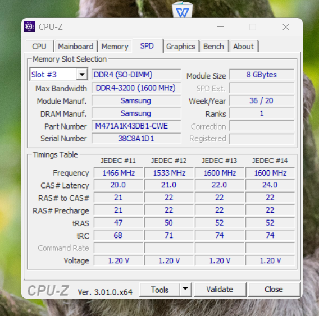The image size is (319, 316).
Task: Click the CAS# Latency 21.0 cell
Action: [x=169, y=185]
